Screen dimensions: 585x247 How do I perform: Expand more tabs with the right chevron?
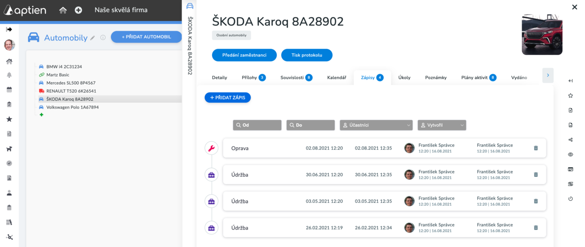pyautogui.click(x=547, y=75)
